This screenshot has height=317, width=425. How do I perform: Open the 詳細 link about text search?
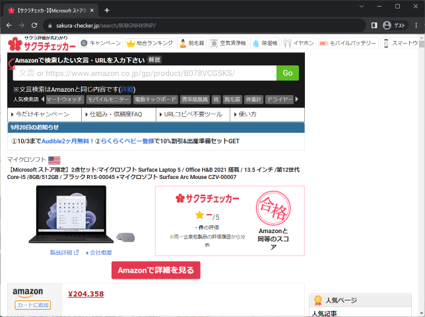[x=127, y=90]
